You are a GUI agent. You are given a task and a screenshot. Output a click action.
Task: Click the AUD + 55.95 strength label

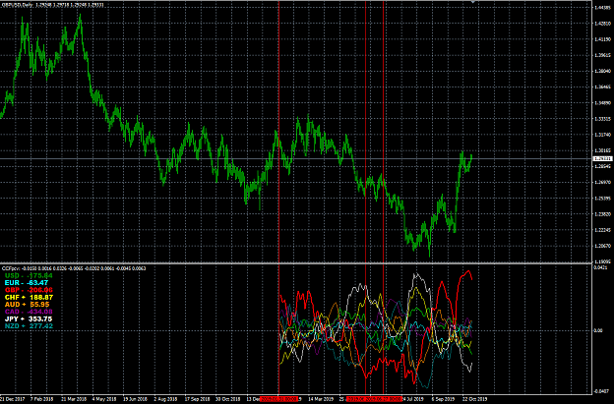coord(28,305)
